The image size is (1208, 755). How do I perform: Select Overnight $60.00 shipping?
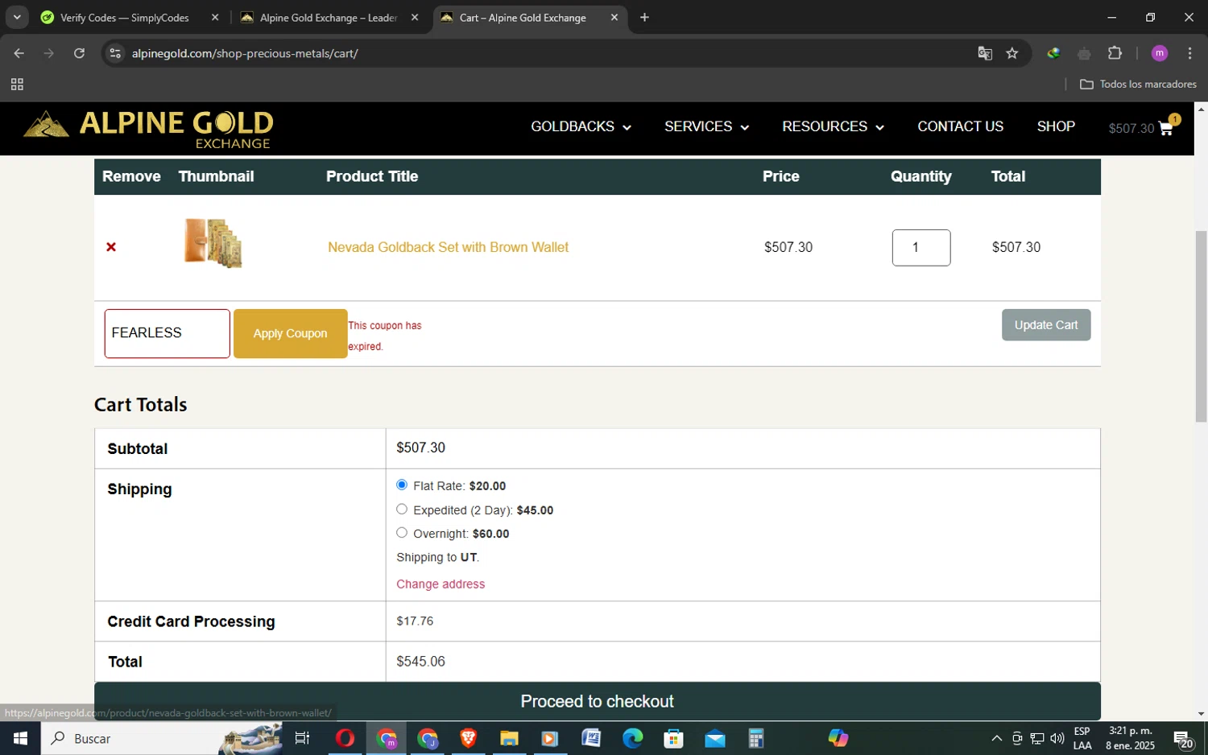point(402,532)
